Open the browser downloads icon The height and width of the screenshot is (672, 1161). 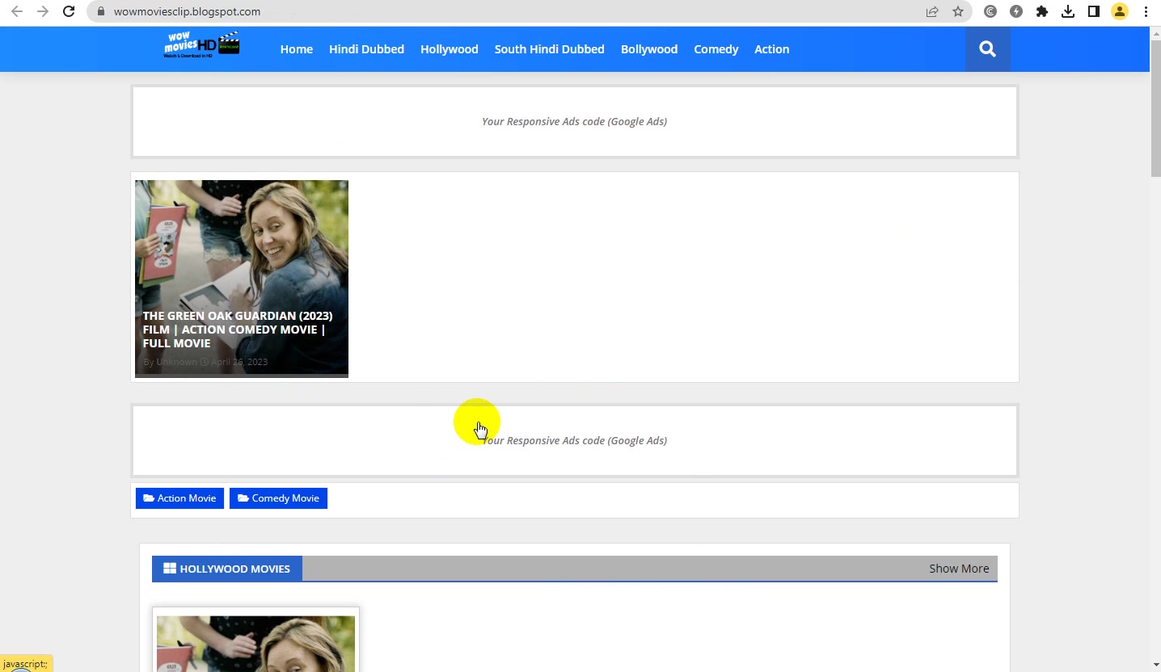(x=1068, y=11)
